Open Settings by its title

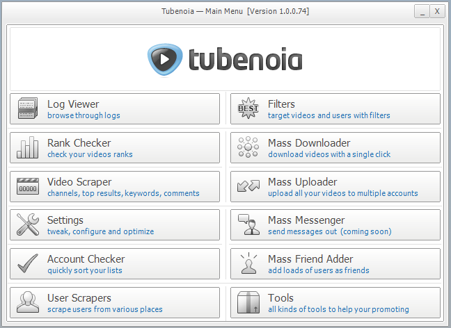pos(65,220)
